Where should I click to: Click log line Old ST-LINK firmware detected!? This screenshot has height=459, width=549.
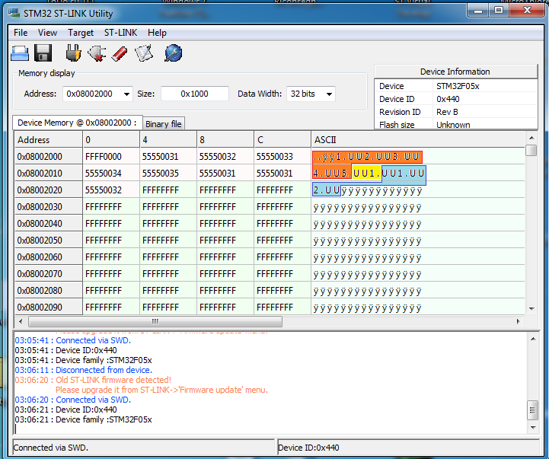[93, 380]
